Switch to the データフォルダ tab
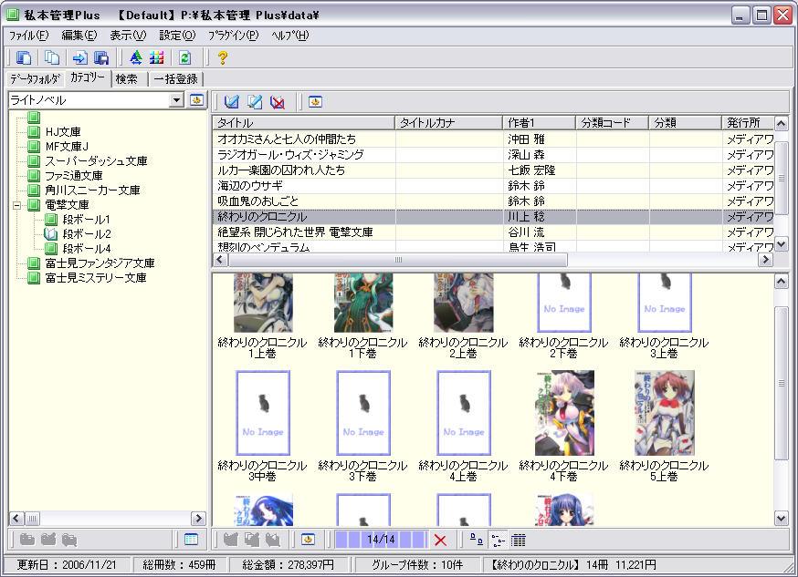 tap(35, 78)
